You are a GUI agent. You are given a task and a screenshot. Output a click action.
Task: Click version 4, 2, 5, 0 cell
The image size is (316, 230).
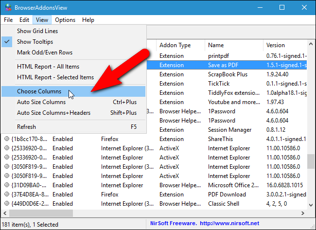277,204
